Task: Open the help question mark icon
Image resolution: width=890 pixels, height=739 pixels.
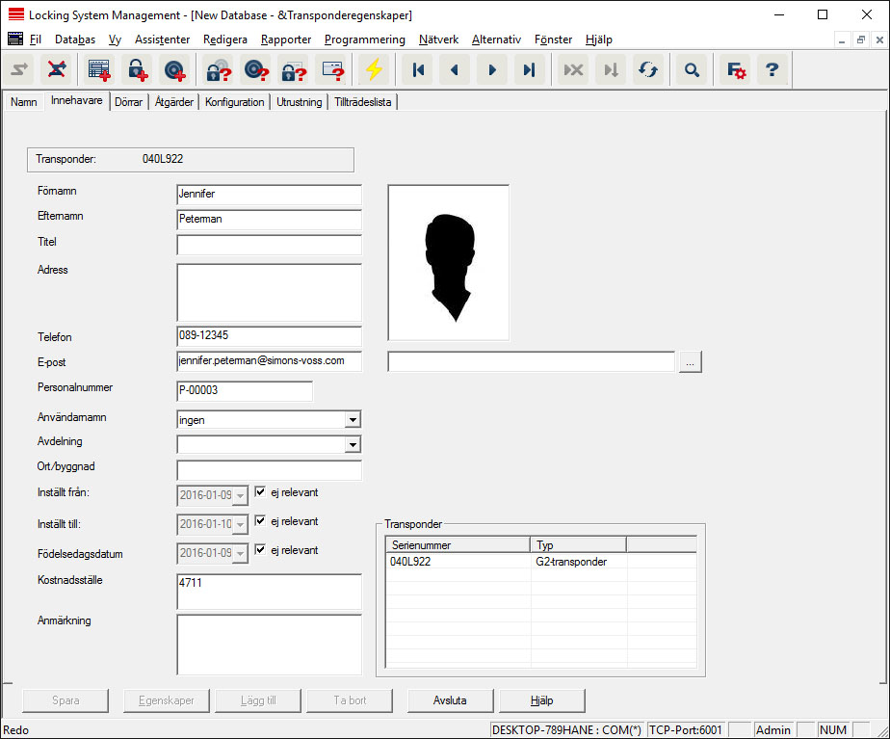Action: [x=771, y=70]
